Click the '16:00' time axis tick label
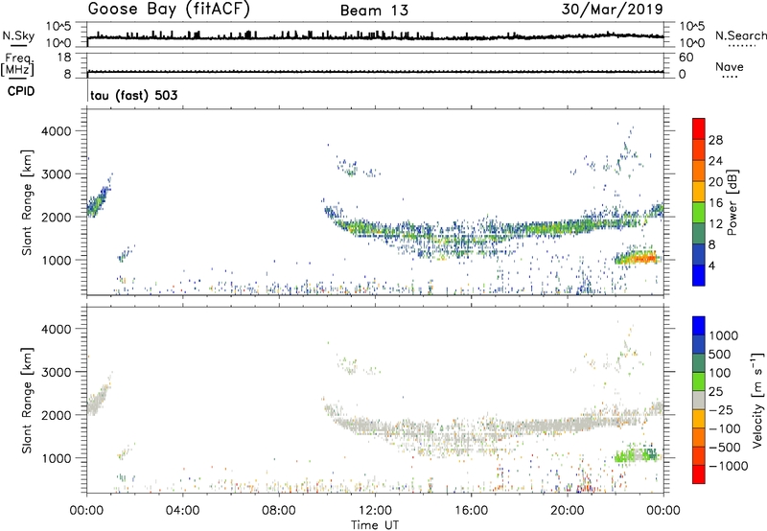The height and width of the screenshot is (531, 767). pos(471,511)
